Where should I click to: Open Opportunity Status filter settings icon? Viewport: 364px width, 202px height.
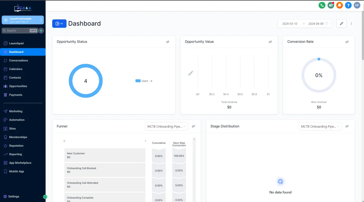168,42
